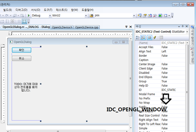The width and height of the screenshot is (196, 132).
Task: Select the Accept Files property row
Action: pos(161,47)
